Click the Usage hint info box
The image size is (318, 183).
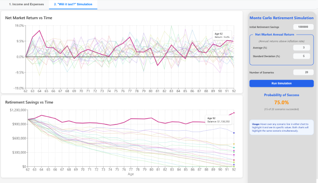[x=281, y=127]
